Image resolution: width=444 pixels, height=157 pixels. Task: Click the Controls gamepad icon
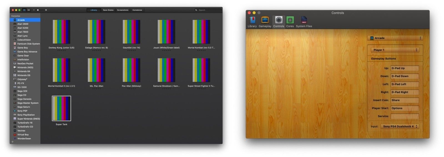click(279, 20)
